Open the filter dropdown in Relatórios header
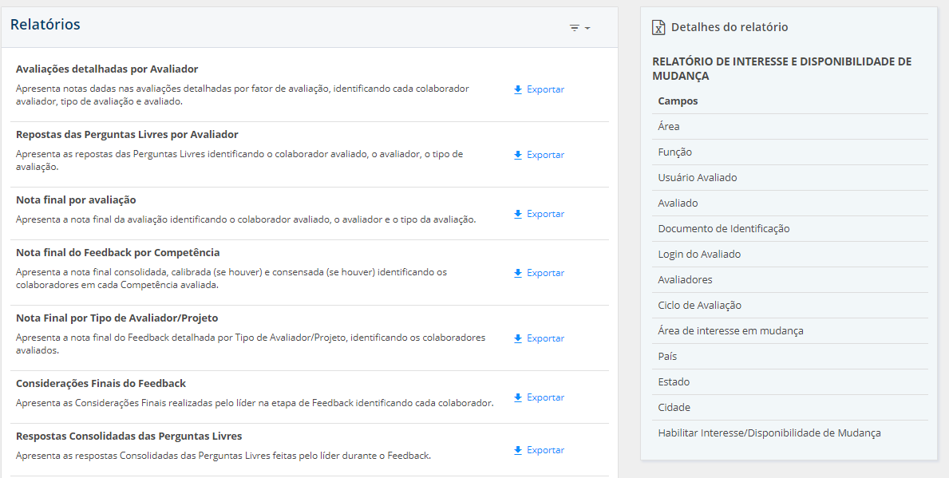This screenshot has height=478, width=949. (579, 28)
